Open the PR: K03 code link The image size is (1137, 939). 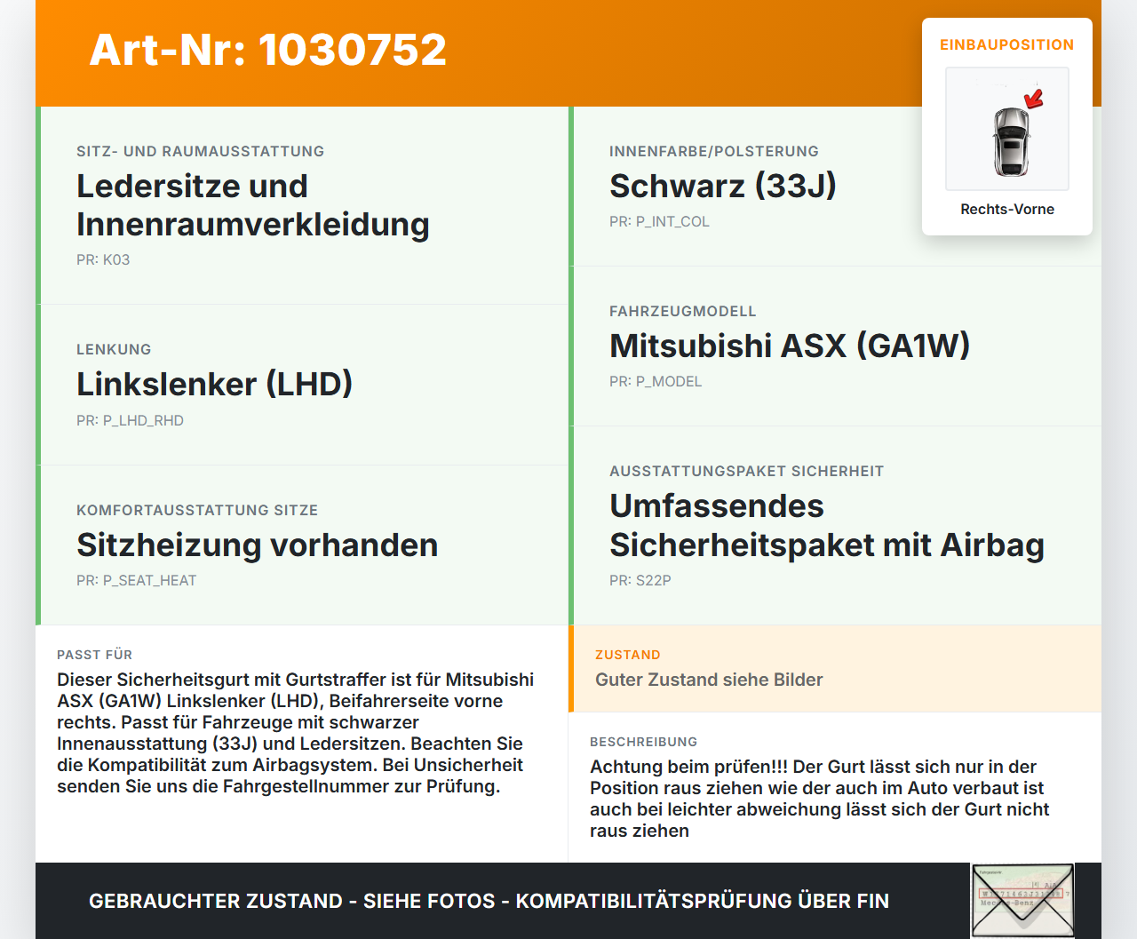click(103, 260)
